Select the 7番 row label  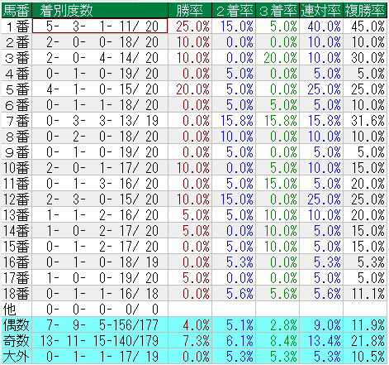(17, 121)
